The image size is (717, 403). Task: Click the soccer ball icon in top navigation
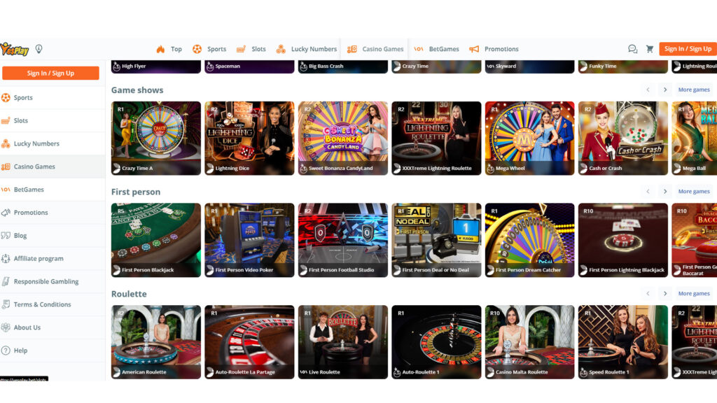[197, 49]
